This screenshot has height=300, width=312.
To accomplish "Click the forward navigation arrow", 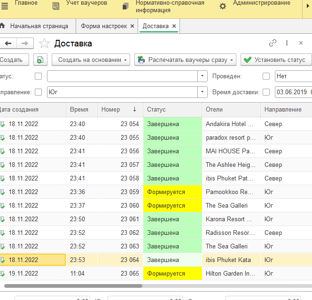I will coord(24,43).
